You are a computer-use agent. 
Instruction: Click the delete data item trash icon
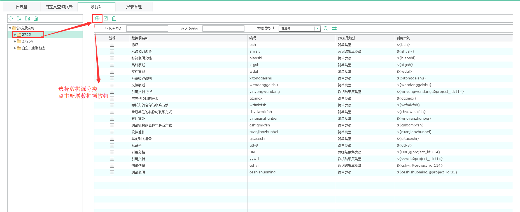(x=114, y=18)
